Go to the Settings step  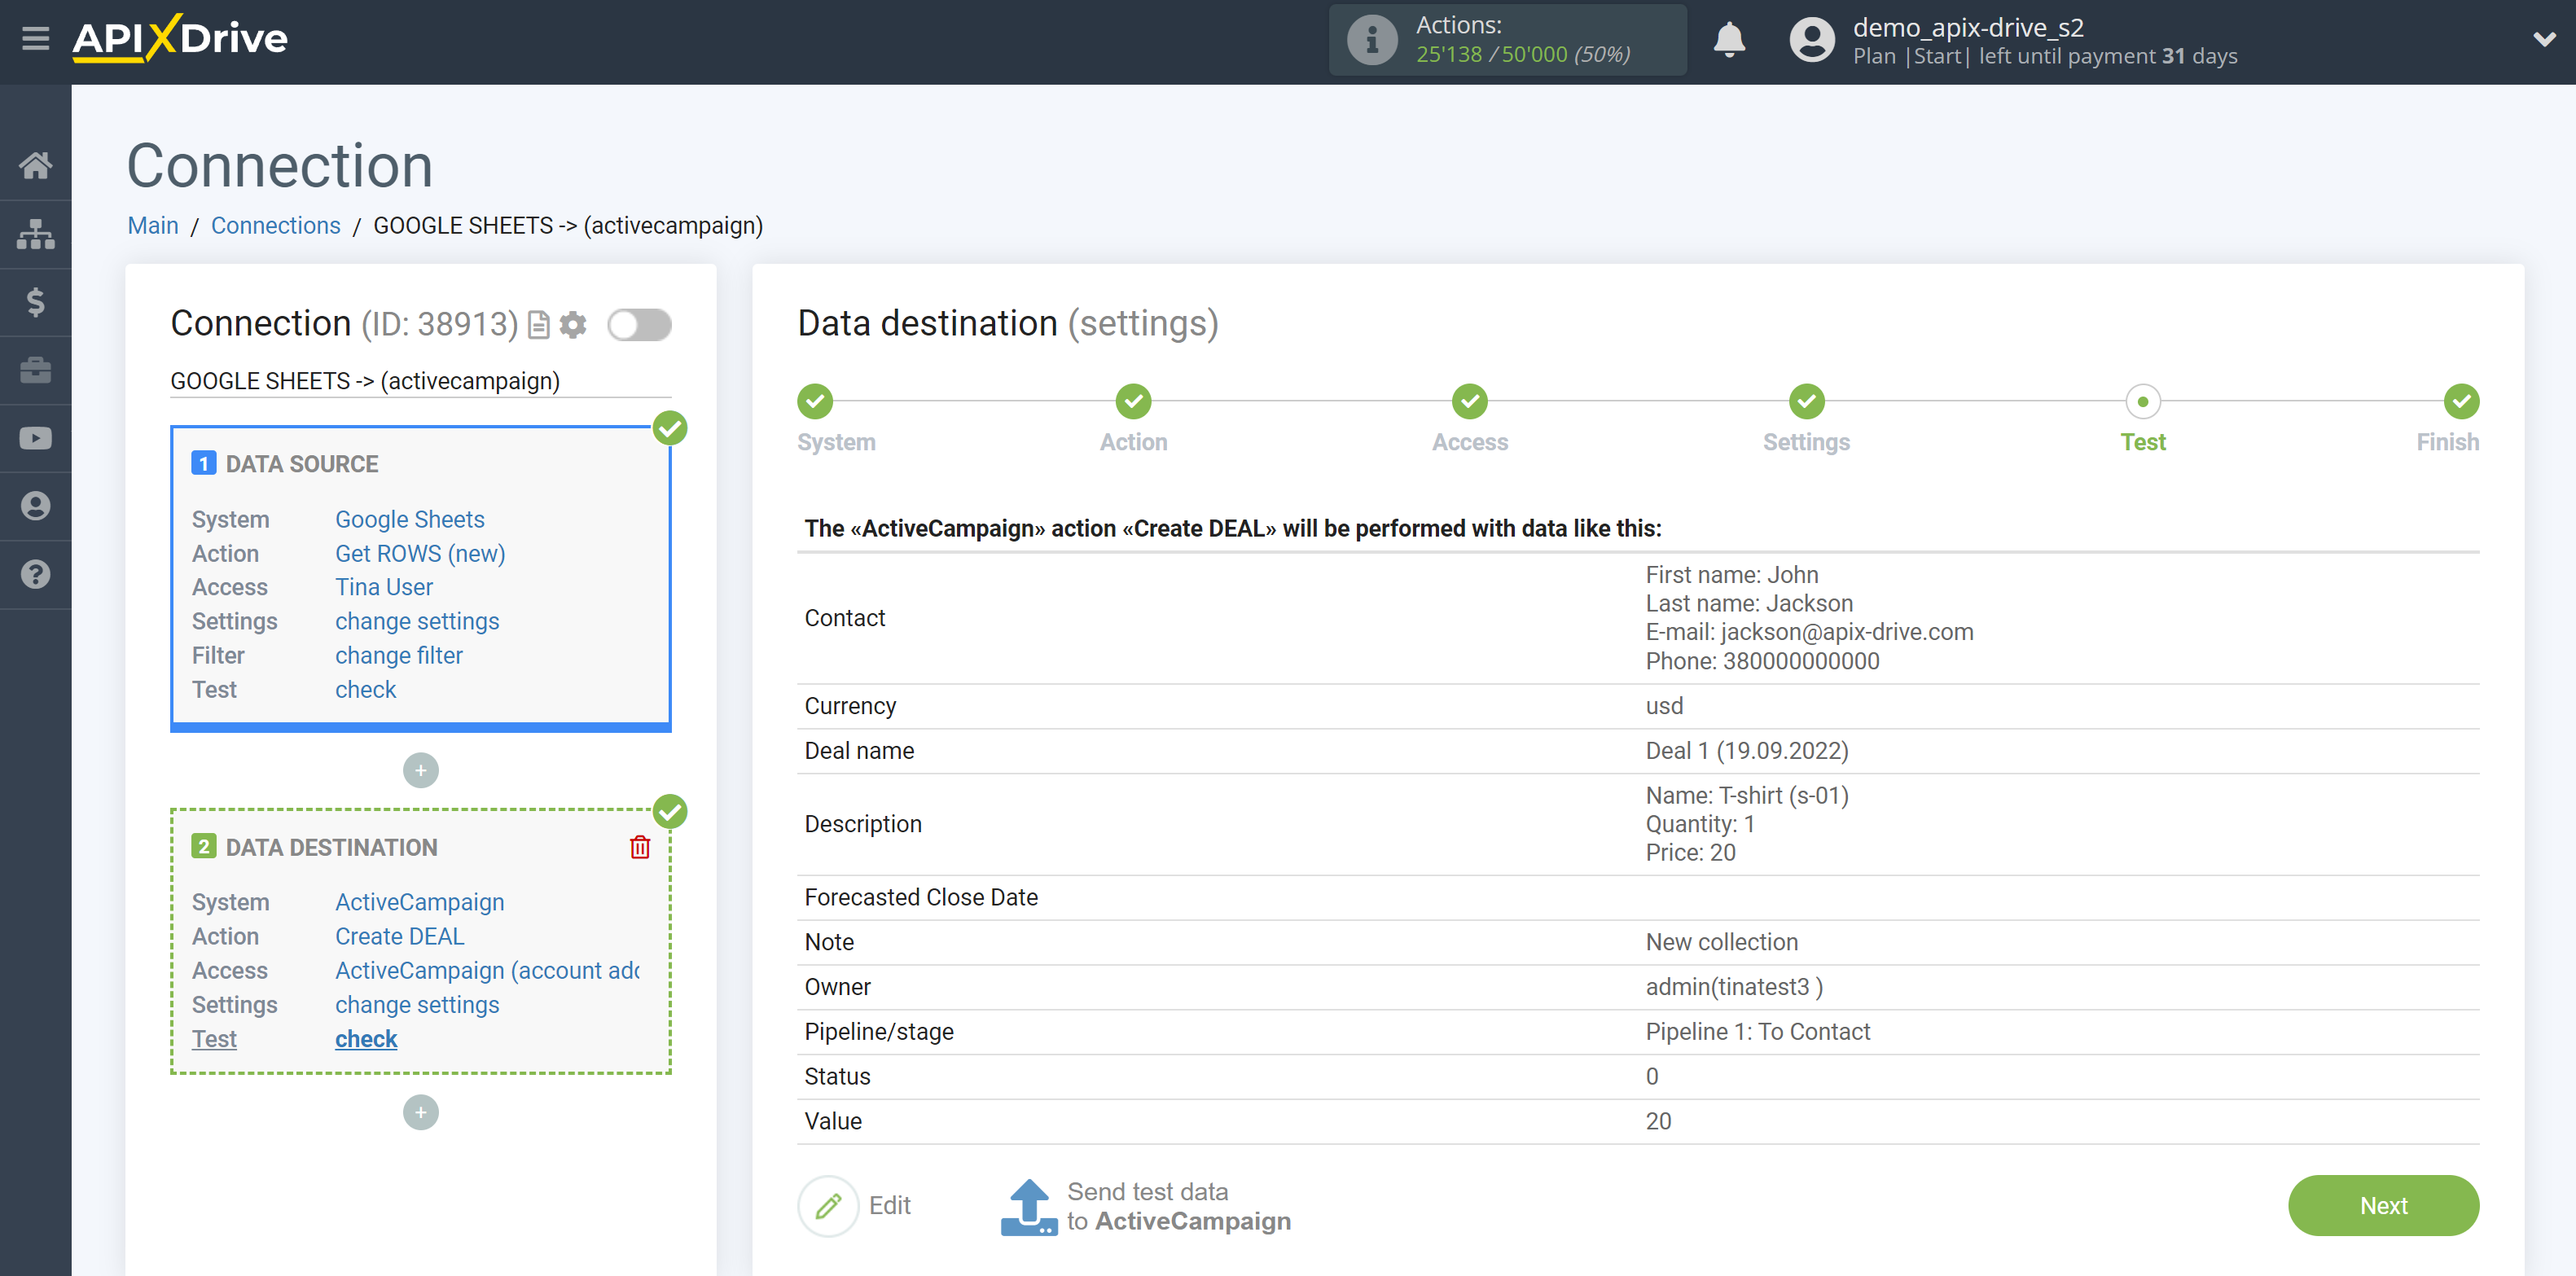[1806, 401]
